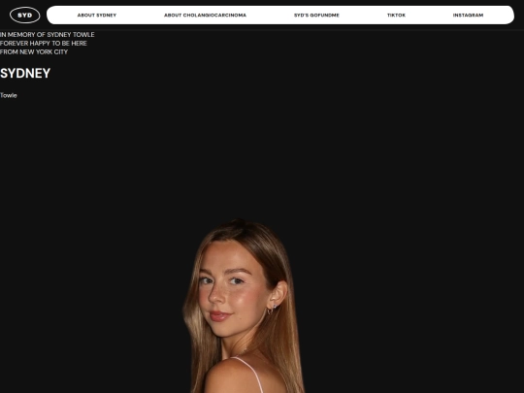The height and width of the screenshot is (393, 524).
Task: Open the Instagram link in navigation
Action: pyautogui.click(x=468, y=15)
